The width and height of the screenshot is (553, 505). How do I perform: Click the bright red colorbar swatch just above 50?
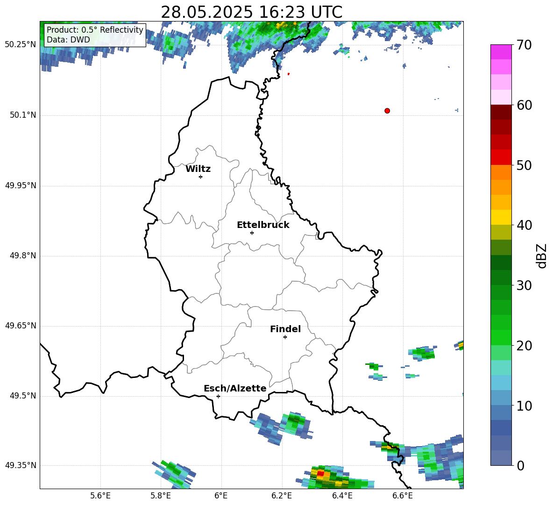tap(501, 157)
